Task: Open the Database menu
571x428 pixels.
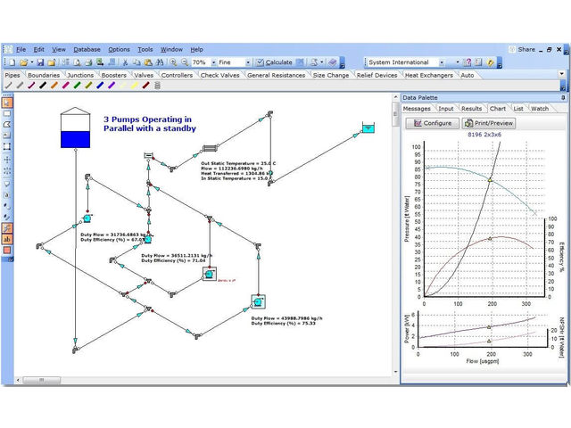Action: coord(87,49)
